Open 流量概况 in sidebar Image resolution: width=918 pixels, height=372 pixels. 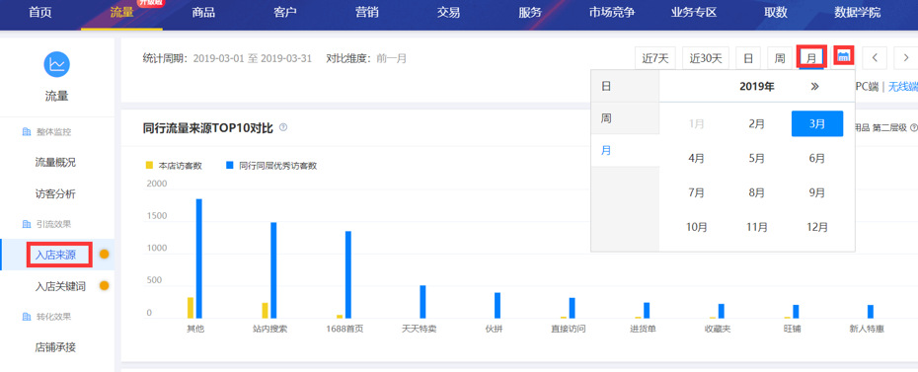pyautogui.click(x=55, y=163)
